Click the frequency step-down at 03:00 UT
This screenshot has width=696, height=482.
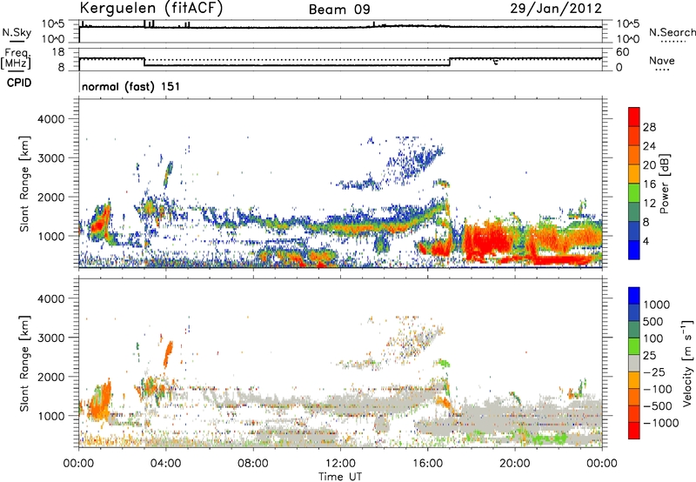click(144, 62)
